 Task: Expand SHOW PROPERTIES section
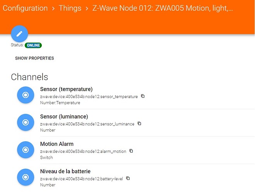pyautogui.click(x=34, y=58)
